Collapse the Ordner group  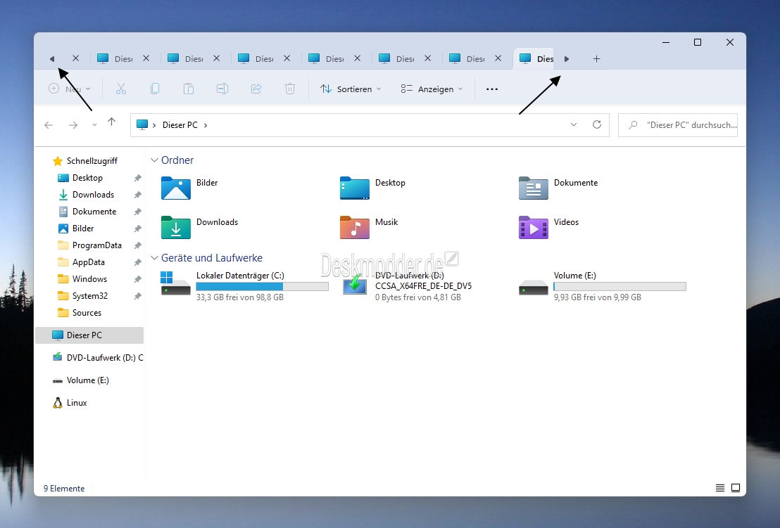154,160
